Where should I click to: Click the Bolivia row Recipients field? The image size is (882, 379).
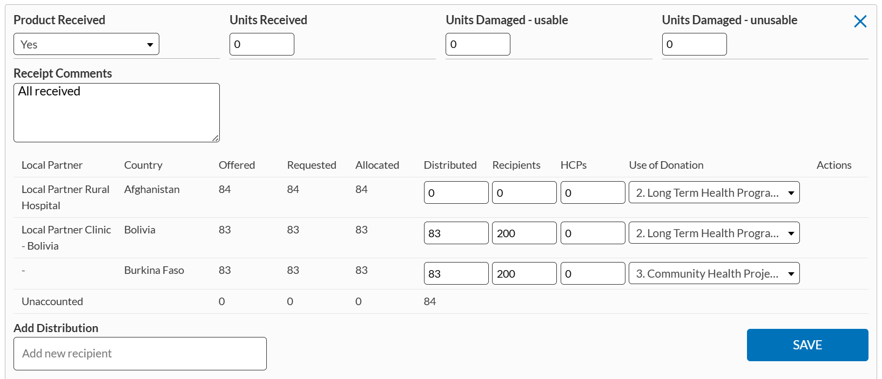(x=524, y=233)
